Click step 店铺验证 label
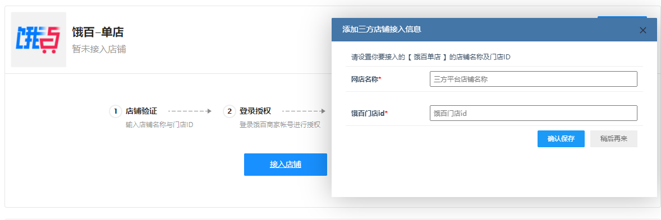Image resolution: width=661 pixels, height=220 pixels. click(x=141, y=111)
